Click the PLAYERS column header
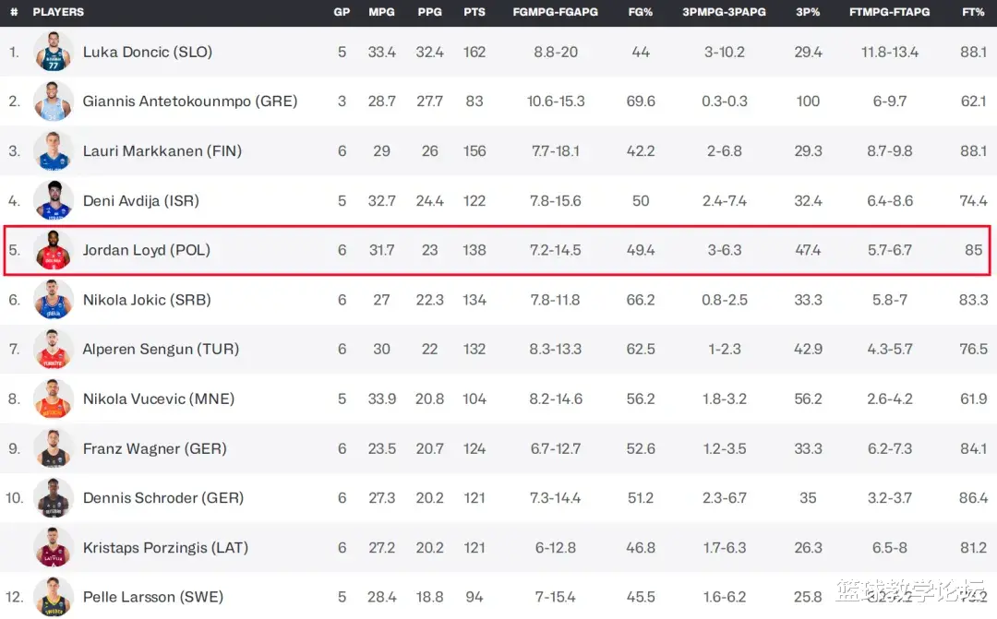Image resolution: width=997 pixels, height=619 pixels. pos(58,12)
